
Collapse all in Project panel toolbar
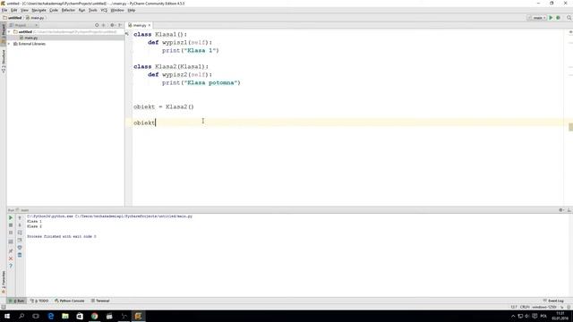tap(104, 25)
